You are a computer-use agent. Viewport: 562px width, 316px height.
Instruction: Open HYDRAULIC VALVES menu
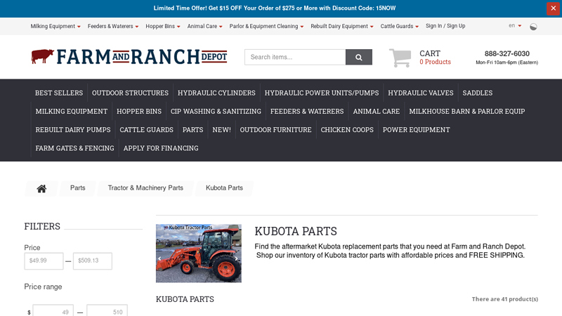(420, 93)
